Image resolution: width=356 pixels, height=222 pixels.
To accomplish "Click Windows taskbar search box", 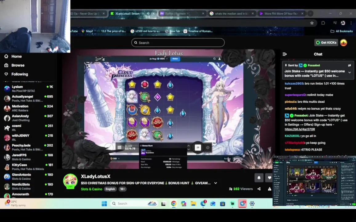I will click(134, 203).
